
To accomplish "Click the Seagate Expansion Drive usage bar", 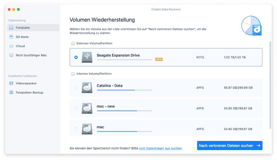I will pos(125,60).
